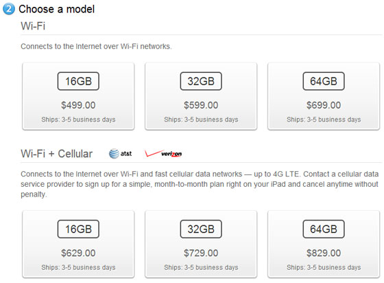
Task: Click the 16GB badge in Wi-Fi section
Action: click(78, 81)
